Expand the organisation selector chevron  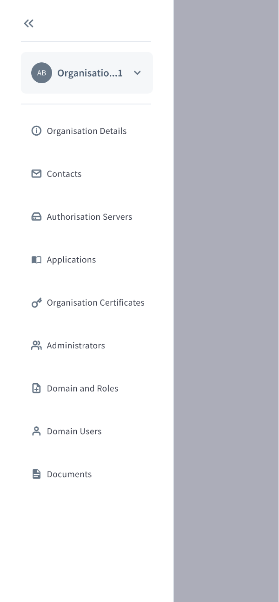pos(137,73)
